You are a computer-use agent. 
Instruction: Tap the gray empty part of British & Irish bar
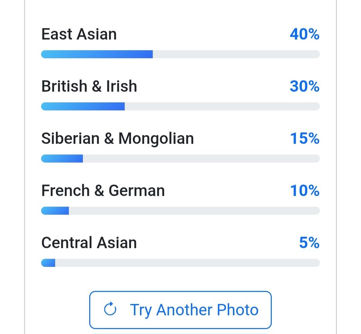click(222, 106)
